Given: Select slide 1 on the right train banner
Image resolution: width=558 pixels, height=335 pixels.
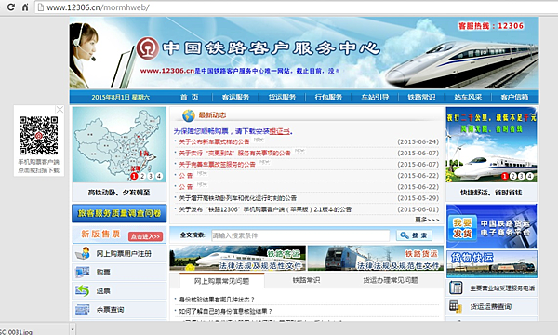Looking at the screenshot, I should point(505,176).
